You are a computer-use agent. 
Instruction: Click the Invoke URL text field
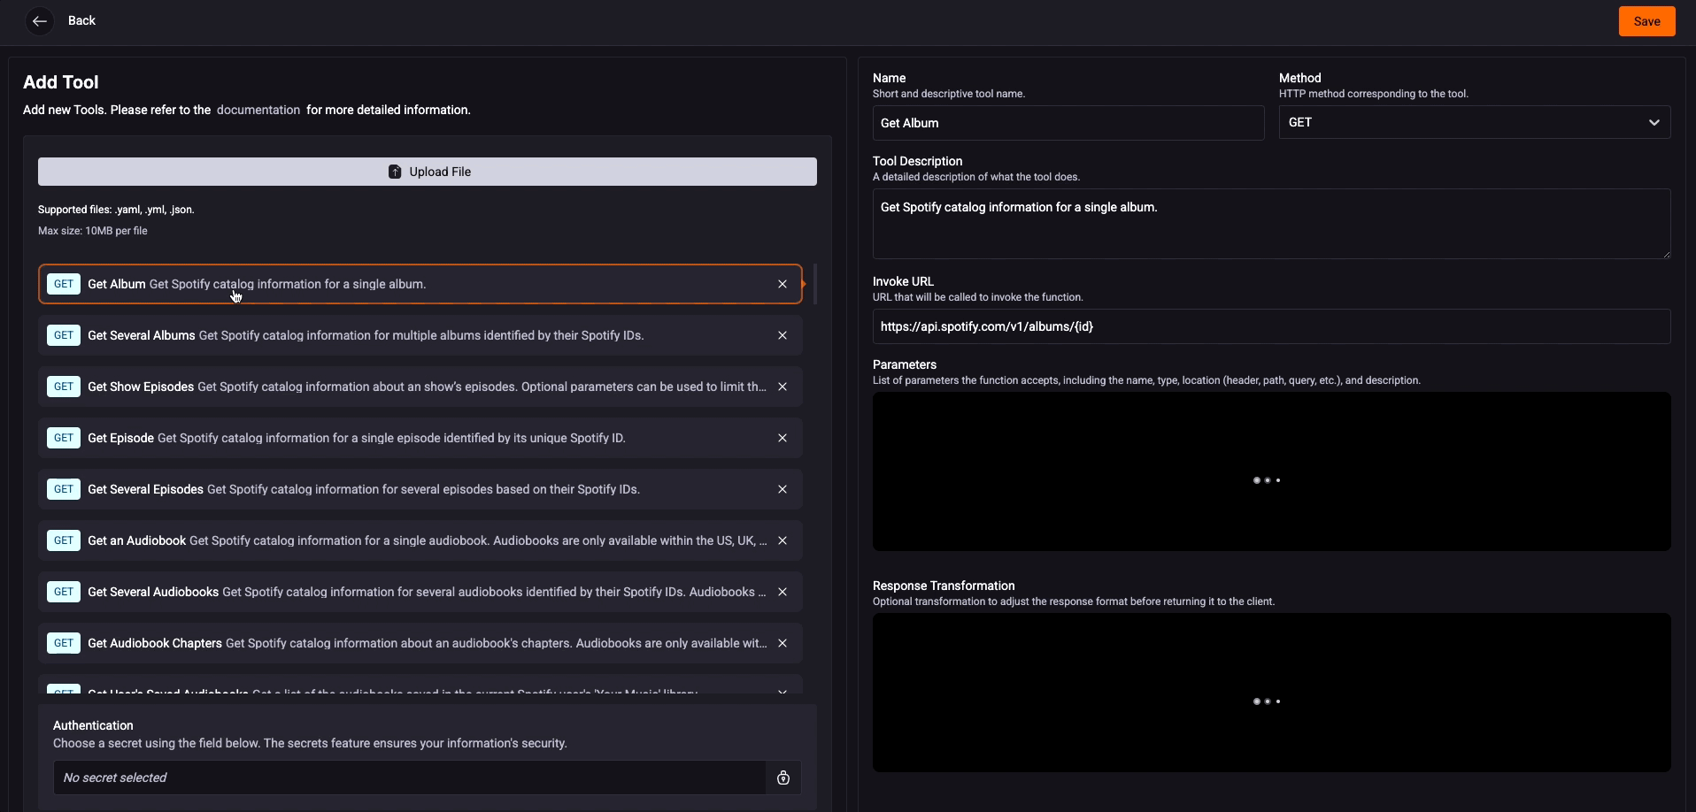(x=1270, y=326)
